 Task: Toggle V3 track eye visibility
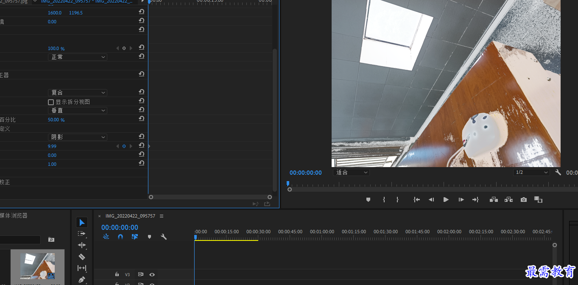click(x=152, y=274)
